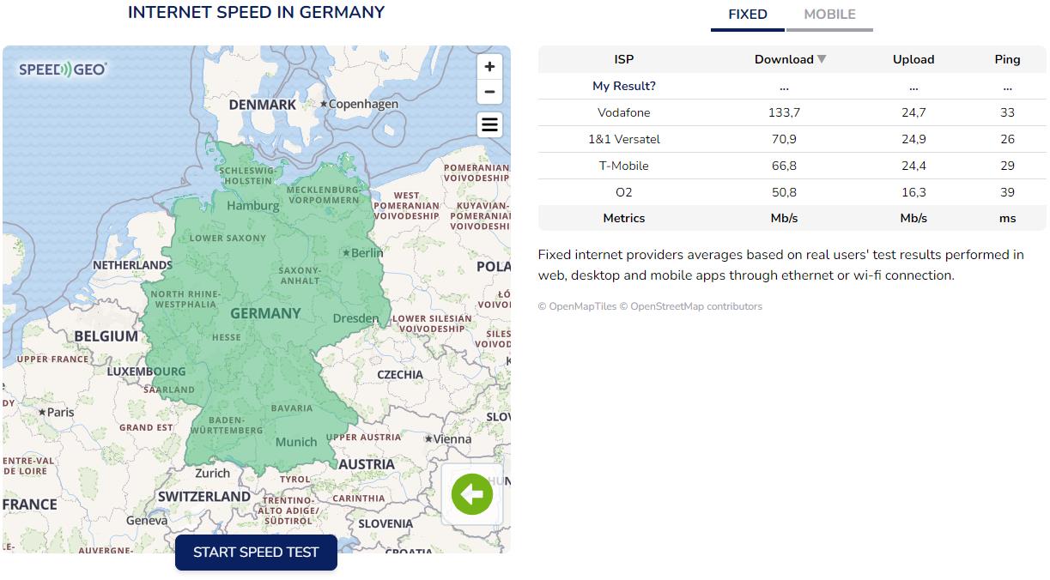This screenshot has height=580, width=1050.
Task: Click the Upload column header
Action: point(913,59)
